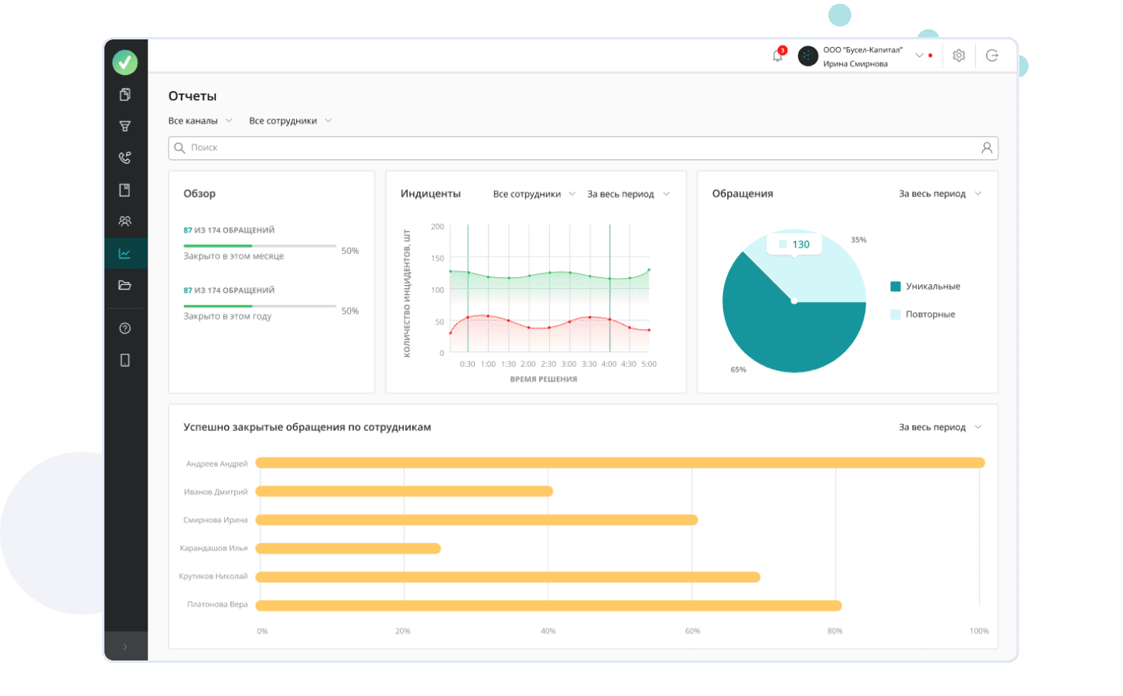The image size is (1123, 696).
Task: Open the funnel filter icon in sidebar
Action: pyautogui.click(x=125, y=126)
